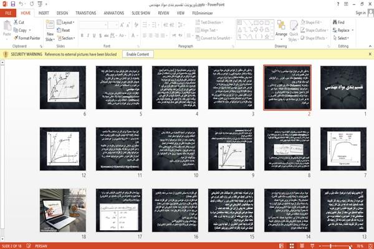The height and width of the screenshot is (249, 374).
Task: Close the security warning bar
Action: click(370, 54)
